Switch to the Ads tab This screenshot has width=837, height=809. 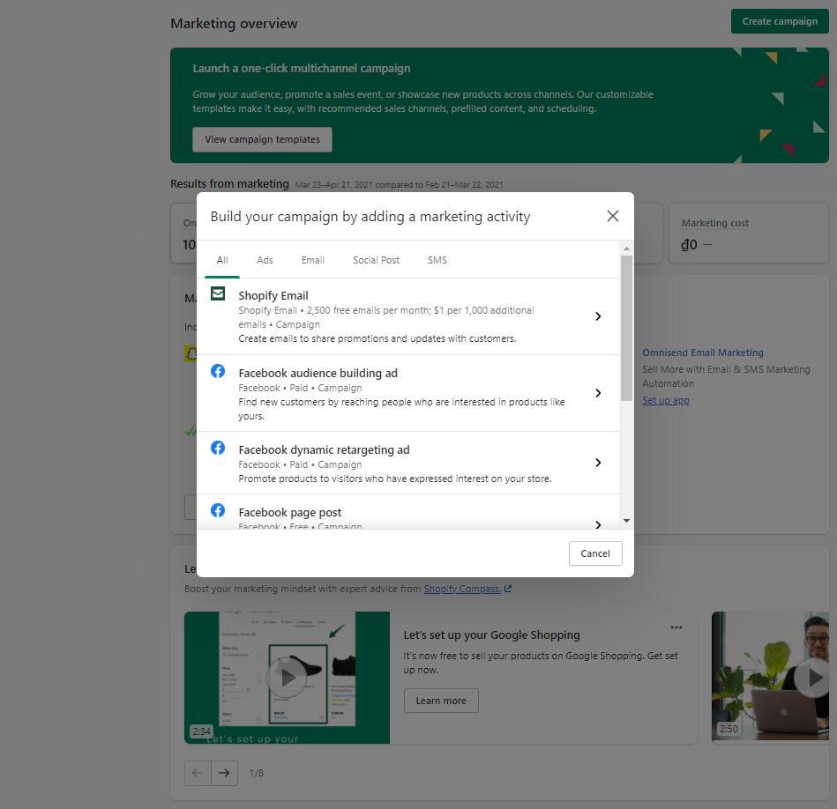(265, 260)
